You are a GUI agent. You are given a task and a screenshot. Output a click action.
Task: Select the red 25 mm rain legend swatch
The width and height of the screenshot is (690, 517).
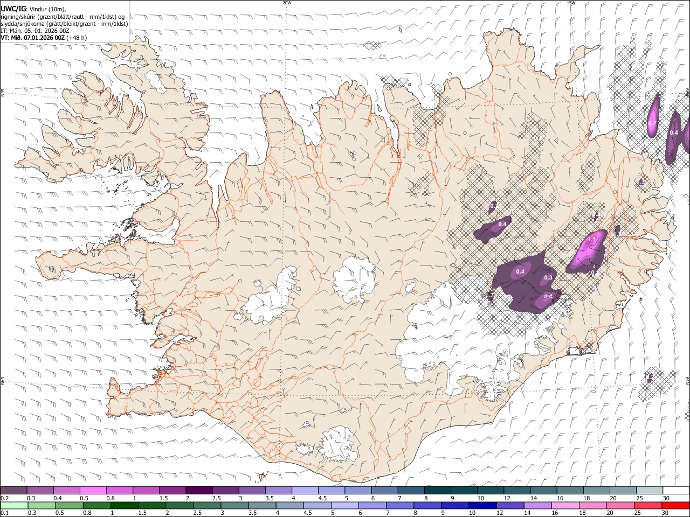647,505
